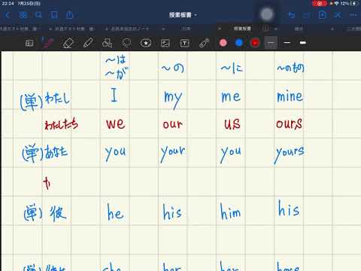Select the Highlighter tool
The image size is (361, 271).
click(x=88, y=43)
